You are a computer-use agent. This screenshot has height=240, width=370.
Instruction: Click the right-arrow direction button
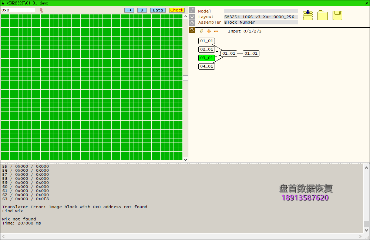[129, 10]
